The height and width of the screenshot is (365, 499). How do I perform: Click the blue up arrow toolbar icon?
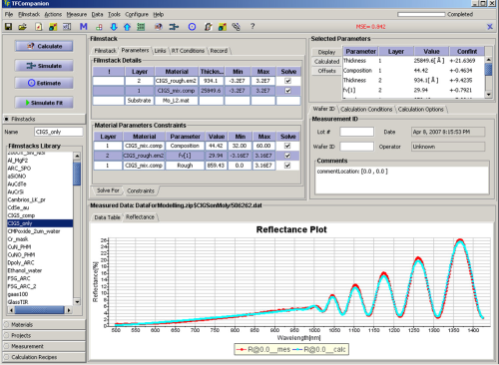coord(127,27)
